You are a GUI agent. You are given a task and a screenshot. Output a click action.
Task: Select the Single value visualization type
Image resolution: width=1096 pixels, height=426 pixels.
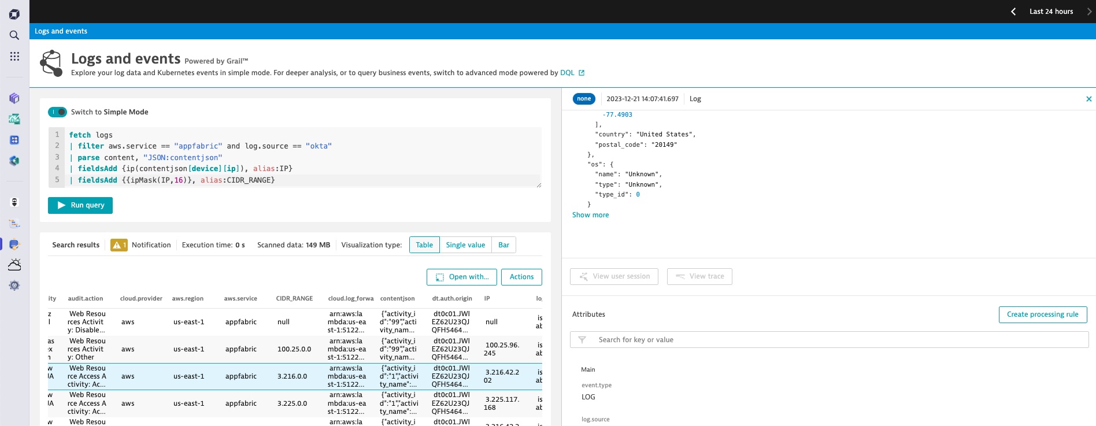pos(465,245)
